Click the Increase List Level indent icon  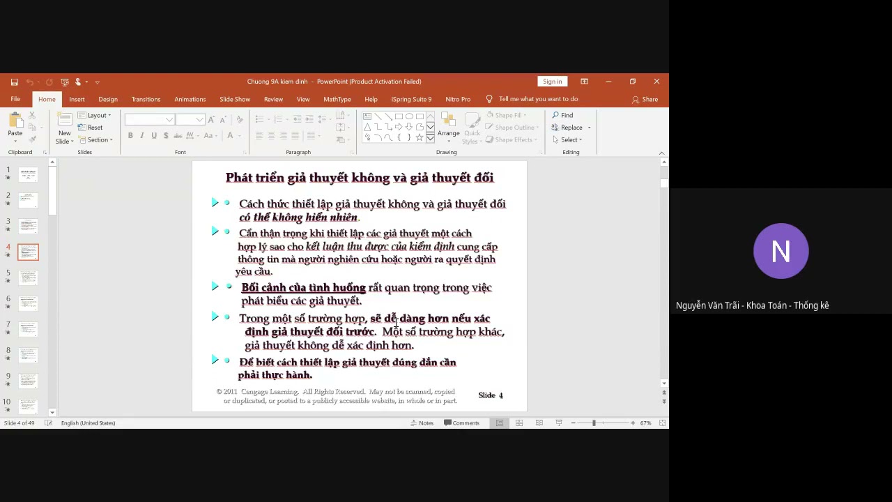pyautogui.click(x=309, y=119)
